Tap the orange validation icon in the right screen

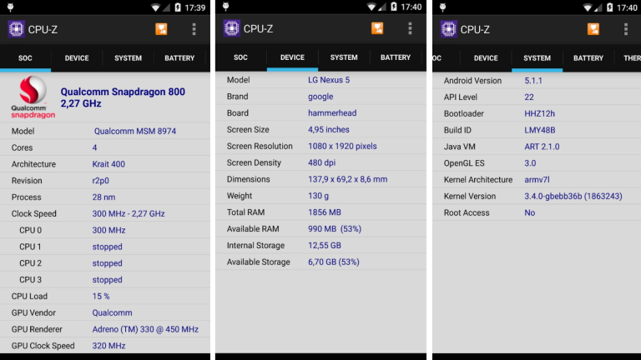[593, 29]
